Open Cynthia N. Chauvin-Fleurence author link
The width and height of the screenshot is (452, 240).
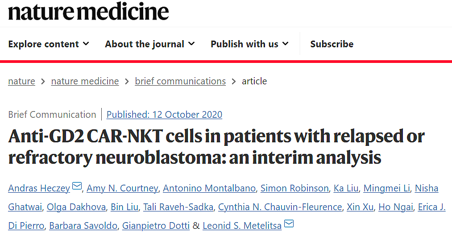click(x=280, y=207)
